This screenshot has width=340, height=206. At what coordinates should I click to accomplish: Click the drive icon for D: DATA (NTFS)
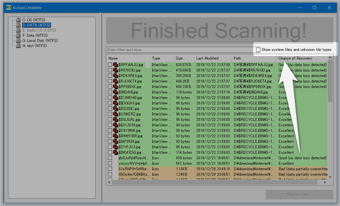(18, 25)
